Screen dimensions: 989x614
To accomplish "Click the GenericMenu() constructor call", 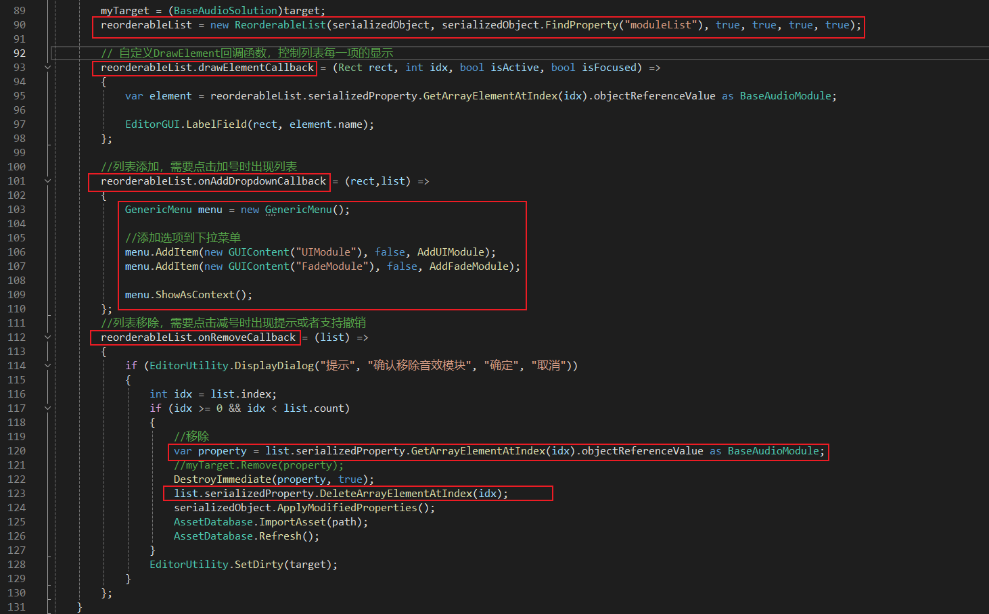I will coord(304,210).
